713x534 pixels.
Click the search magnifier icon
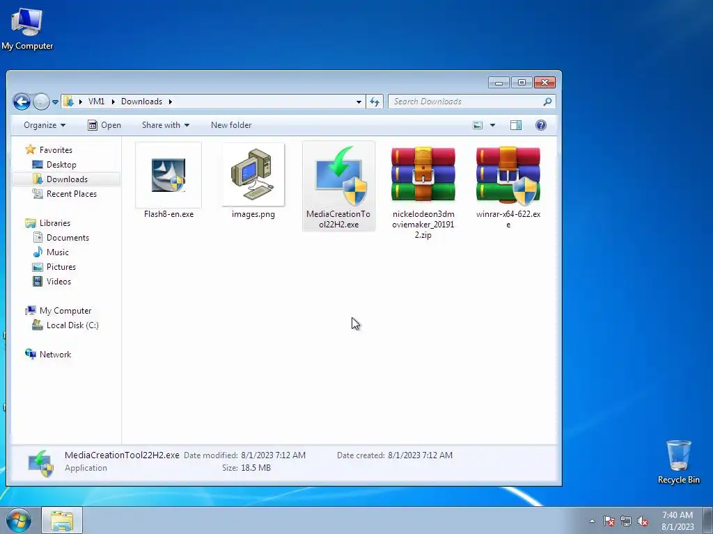click(x=547, y=102)
